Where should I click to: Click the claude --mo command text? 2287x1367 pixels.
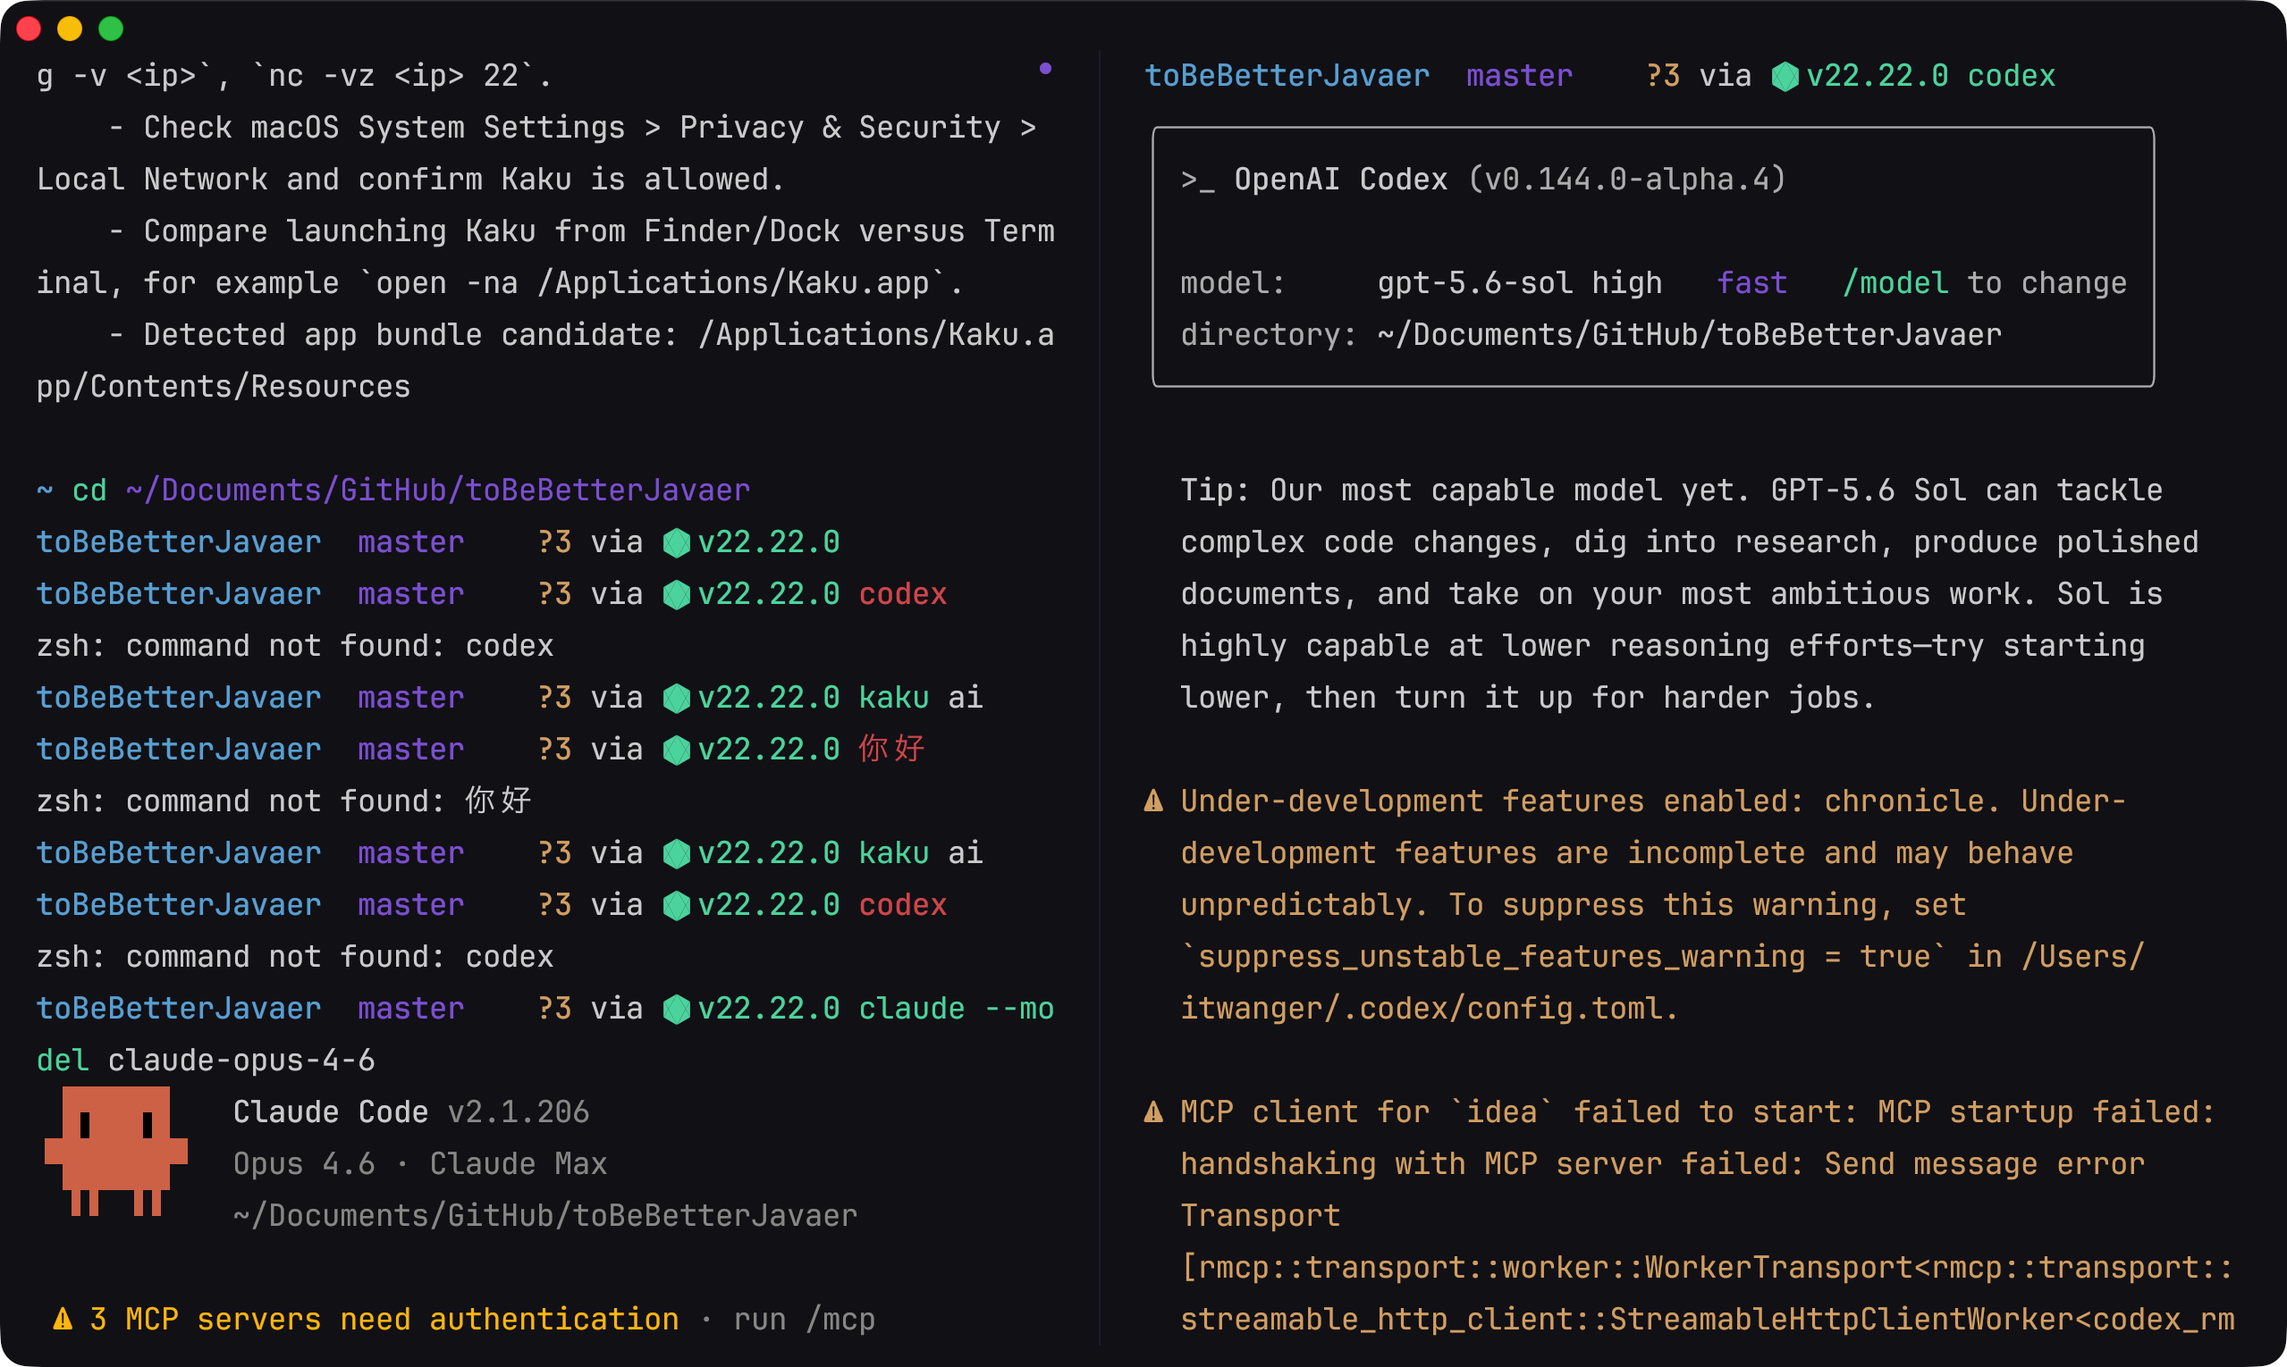(957, 1009)
